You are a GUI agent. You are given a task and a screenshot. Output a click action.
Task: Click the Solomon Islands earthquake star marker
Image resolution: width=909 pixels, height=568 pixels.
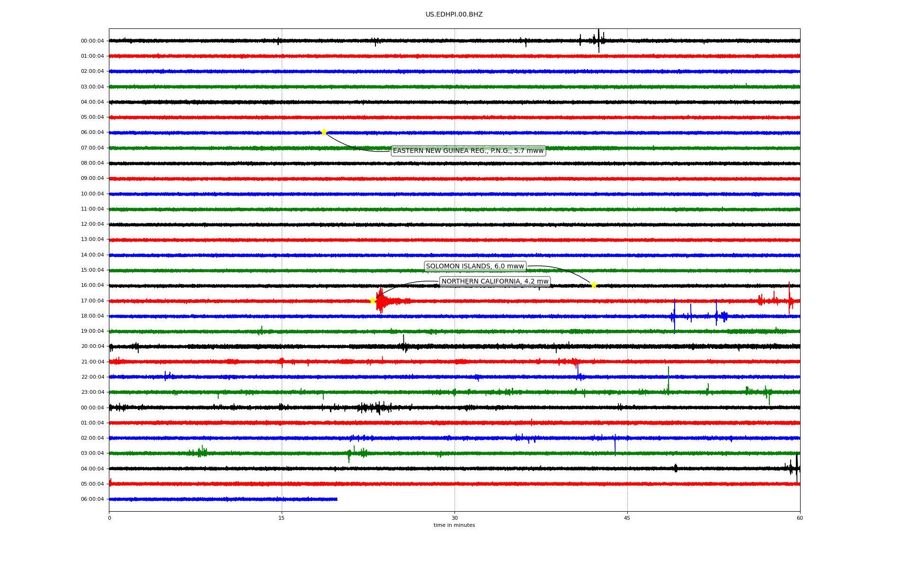[593, 285]
